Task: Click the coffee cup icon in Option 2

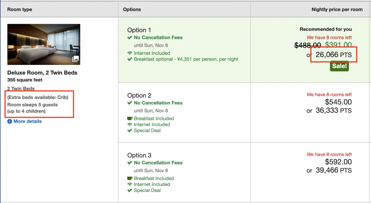Action: pos(130,118)
